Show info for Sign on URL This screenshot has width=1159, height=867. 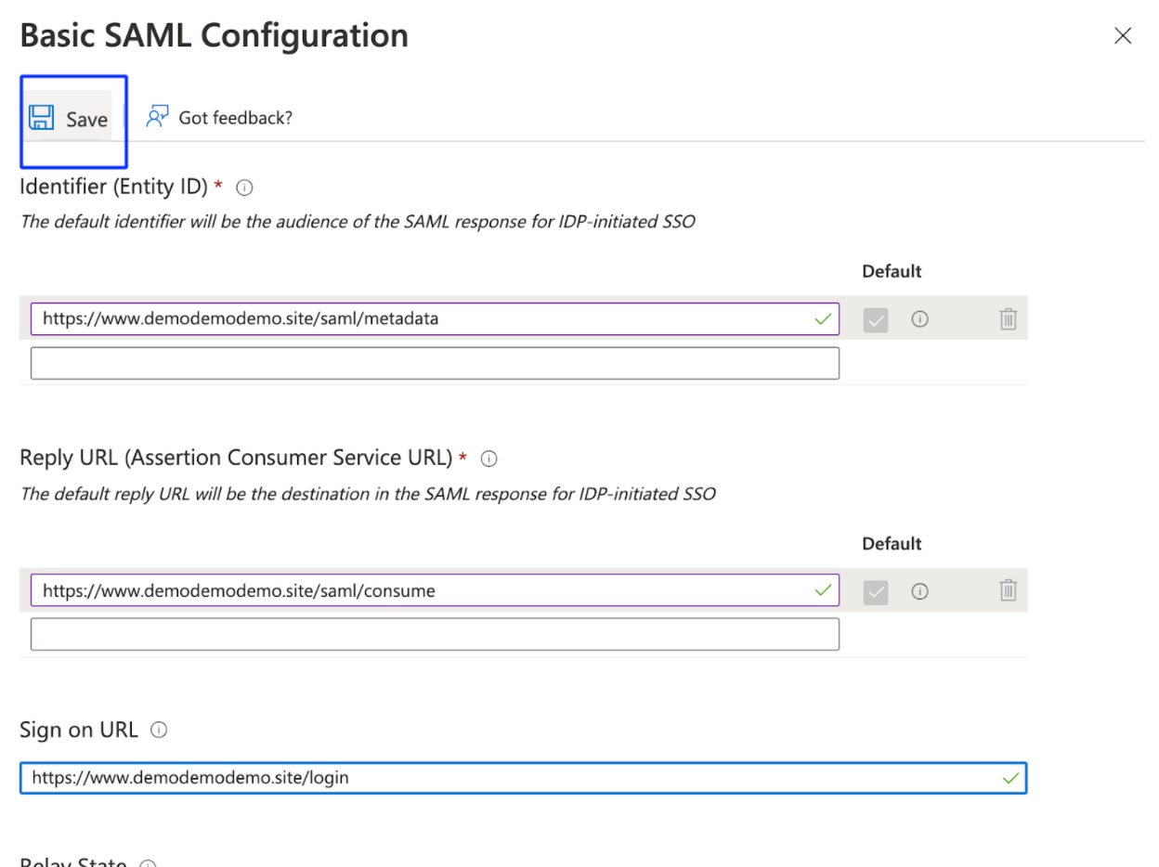[x=159, y=731]
